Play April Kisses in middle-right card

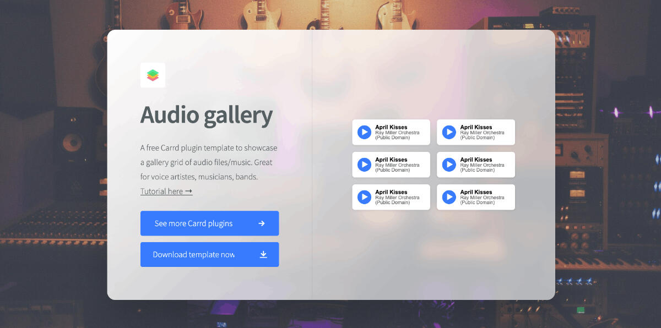(x=449, y=165)
